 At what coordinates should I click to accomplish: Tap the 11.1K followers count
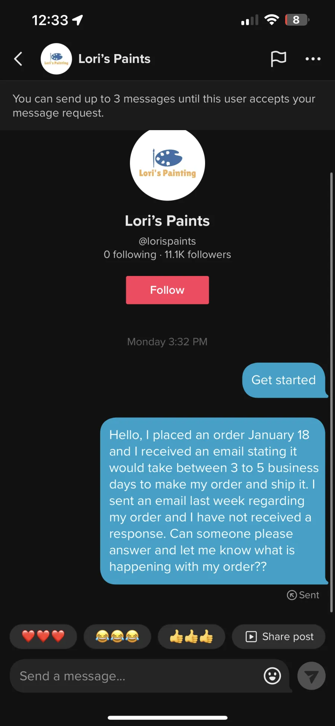tap(198, 255)
